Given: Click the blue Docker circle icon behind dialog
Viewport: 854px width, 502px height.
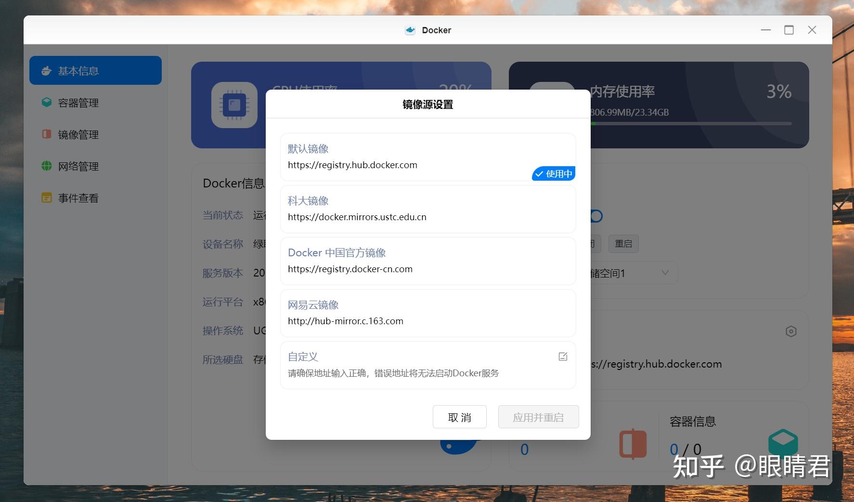Looking at the screenshot, I should tap(458, 447).
